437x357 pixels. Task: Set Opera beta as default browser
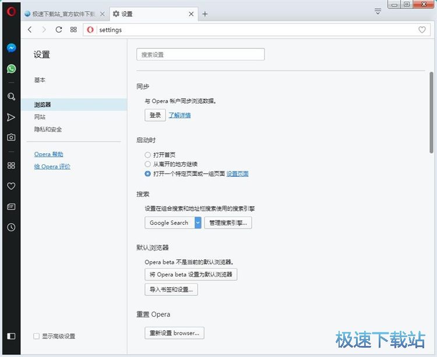click(191, 274)
